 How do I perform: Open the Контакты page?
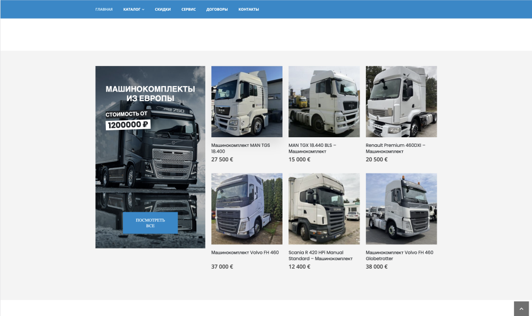(248, 9)
